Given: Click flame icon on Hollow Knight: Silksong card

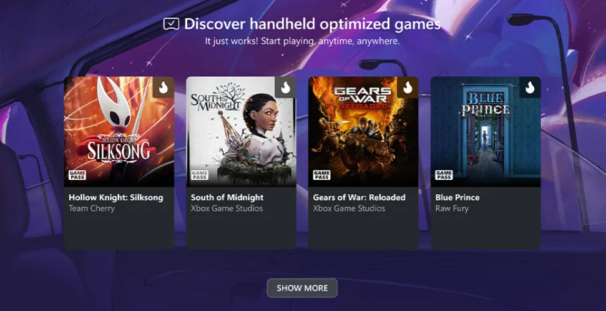Looking at the screenshot, I should tap(164, 87).
